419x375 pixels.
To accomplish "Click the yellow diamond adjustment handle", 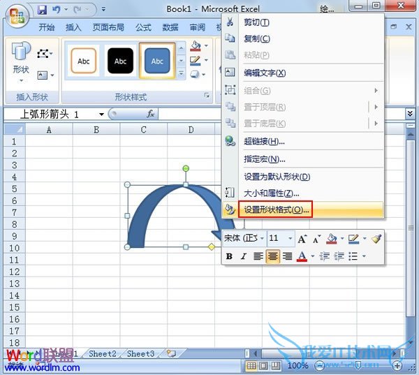I will (212, 247).
